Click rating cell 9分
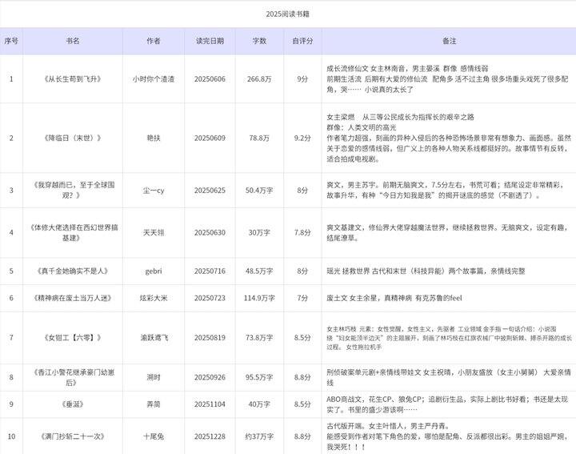 pyautogui.click(x=302, y=79)
